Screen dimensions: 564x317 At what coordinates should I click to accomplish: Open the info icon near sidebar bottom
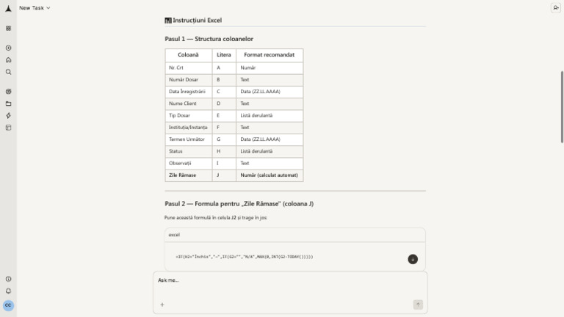point(8,279)
